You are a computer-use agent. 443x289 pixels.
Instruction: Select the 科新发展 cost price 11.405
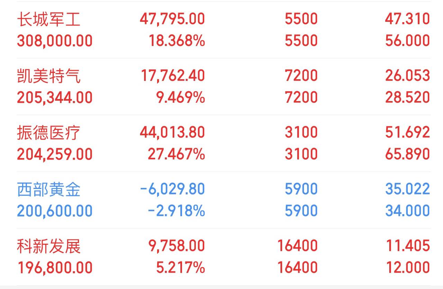(407, 246)
